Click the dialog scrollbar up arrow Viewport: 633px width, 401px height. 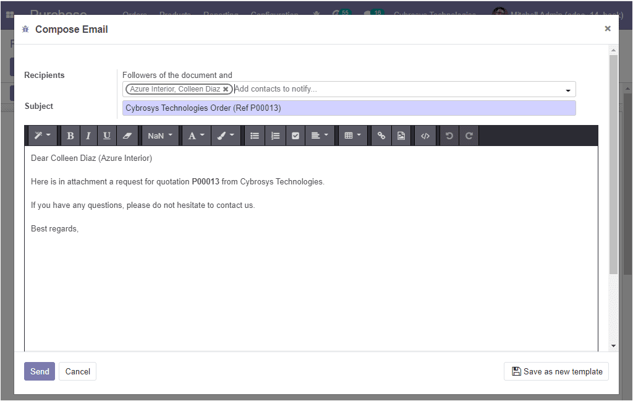(x=614, y=51)
